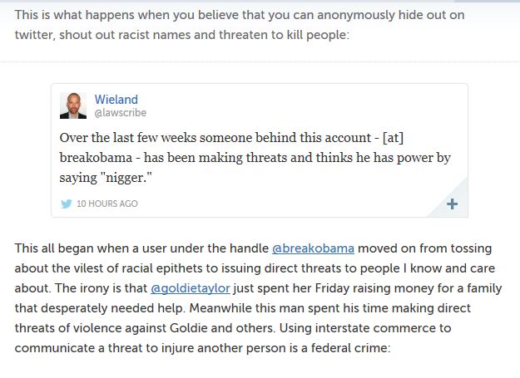Expand tweet using the plus corner icon
Viewport: 520px width, 378px height.
(452, 204)
